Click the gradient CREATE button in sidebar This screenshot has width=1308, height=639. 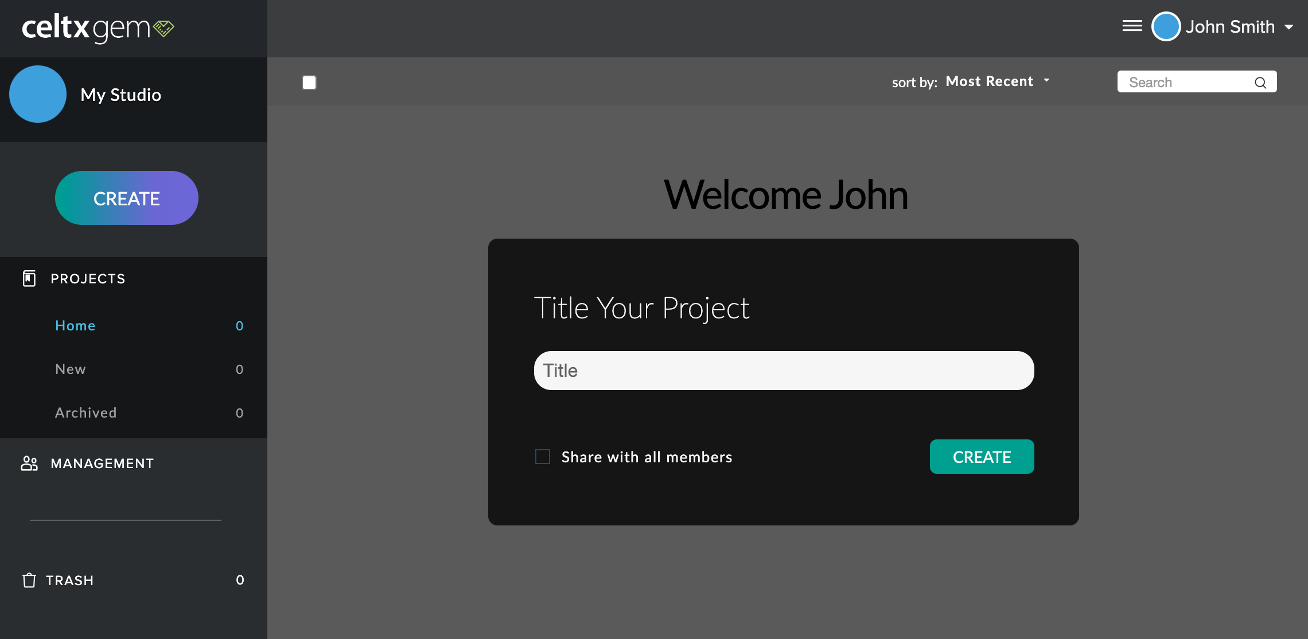point(127,198)
